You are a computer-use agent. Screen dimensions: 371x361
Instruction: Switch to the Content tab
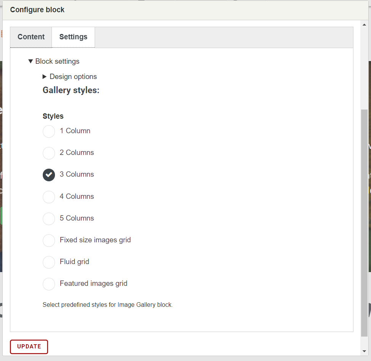click(x=31, y=37)
